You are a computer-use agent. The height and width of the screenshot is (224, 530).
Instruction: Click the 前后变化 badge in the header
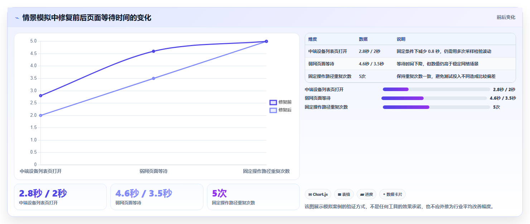[x=506, y=17]
